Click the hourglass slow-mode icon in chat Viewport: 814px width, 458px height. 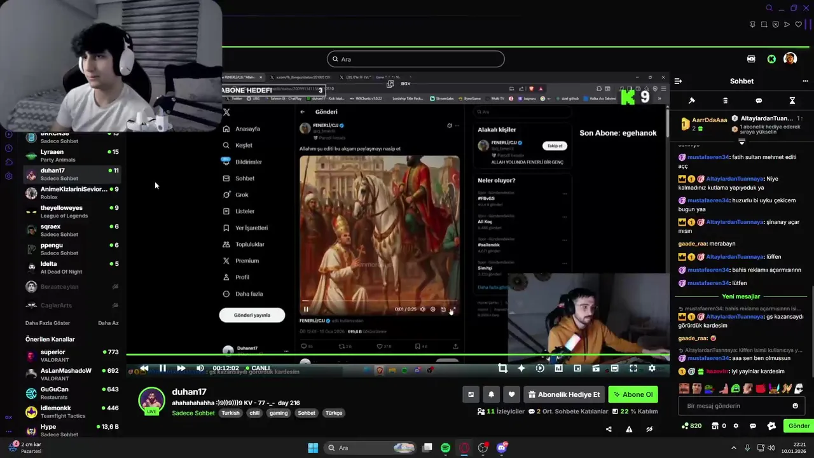click(792, 101)
